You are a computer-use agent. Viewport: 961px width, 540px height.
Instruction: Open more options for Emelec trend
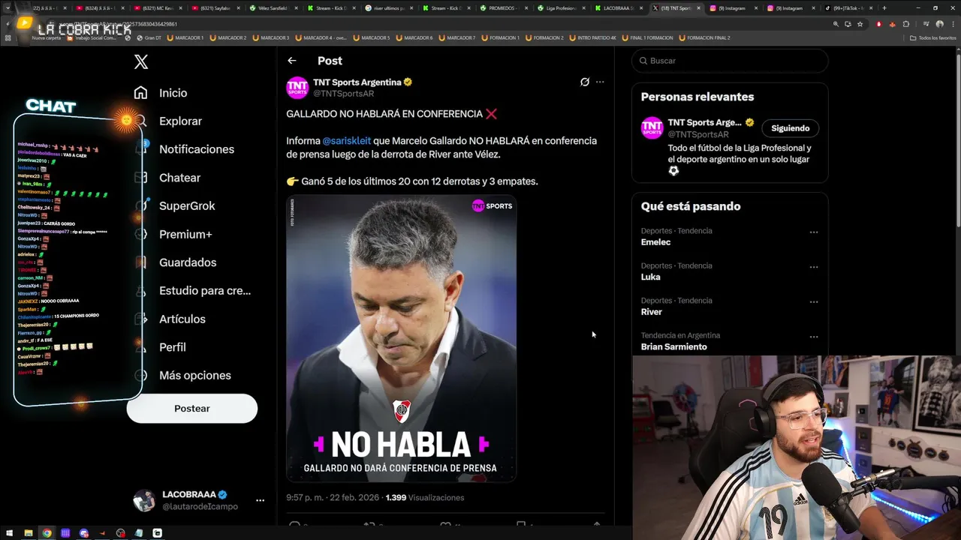tap(813, 232)
